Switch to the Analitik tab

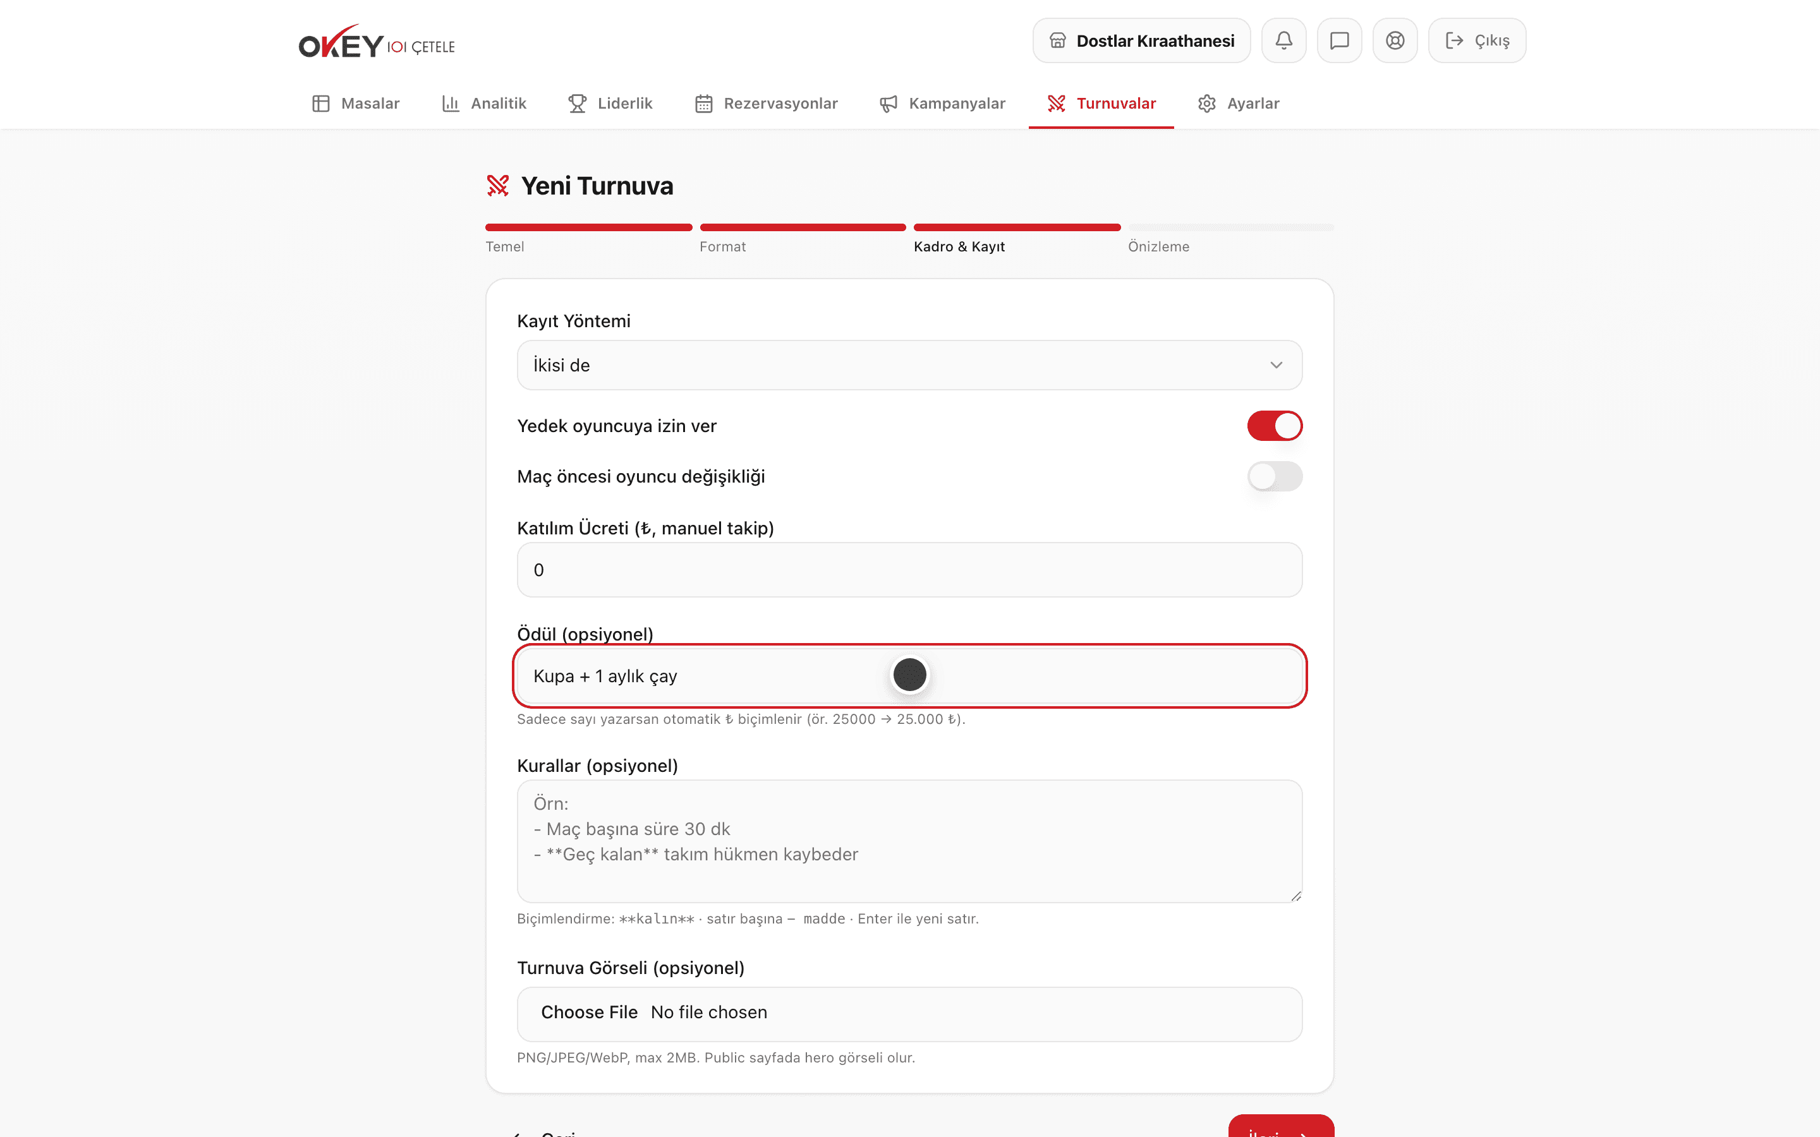tap(484, 104)
